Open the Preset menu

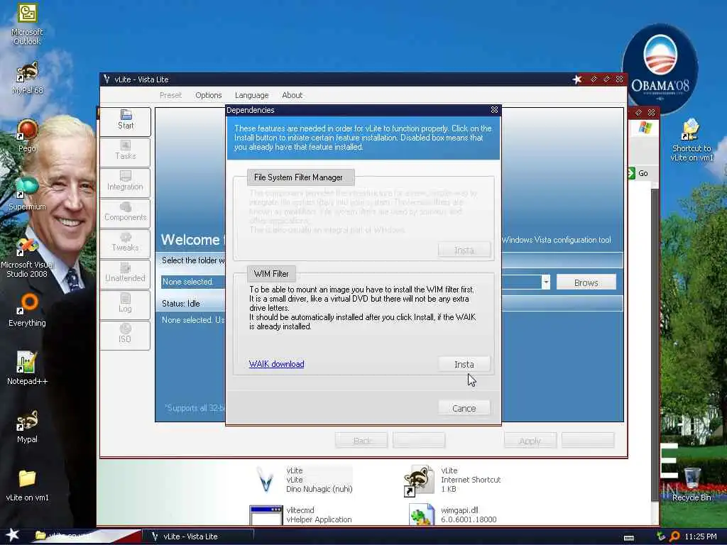tap(170, 95)
